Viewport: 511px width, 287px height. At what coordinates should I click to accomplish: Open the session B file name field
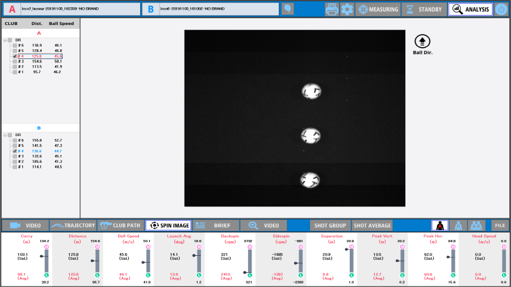click(219, 9)
